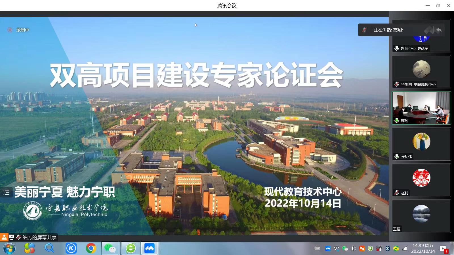Image resolution: width=454 pixels, height=255 pixels.
Task: Select participant 张利伟's tile
Action: coord(421,144)
